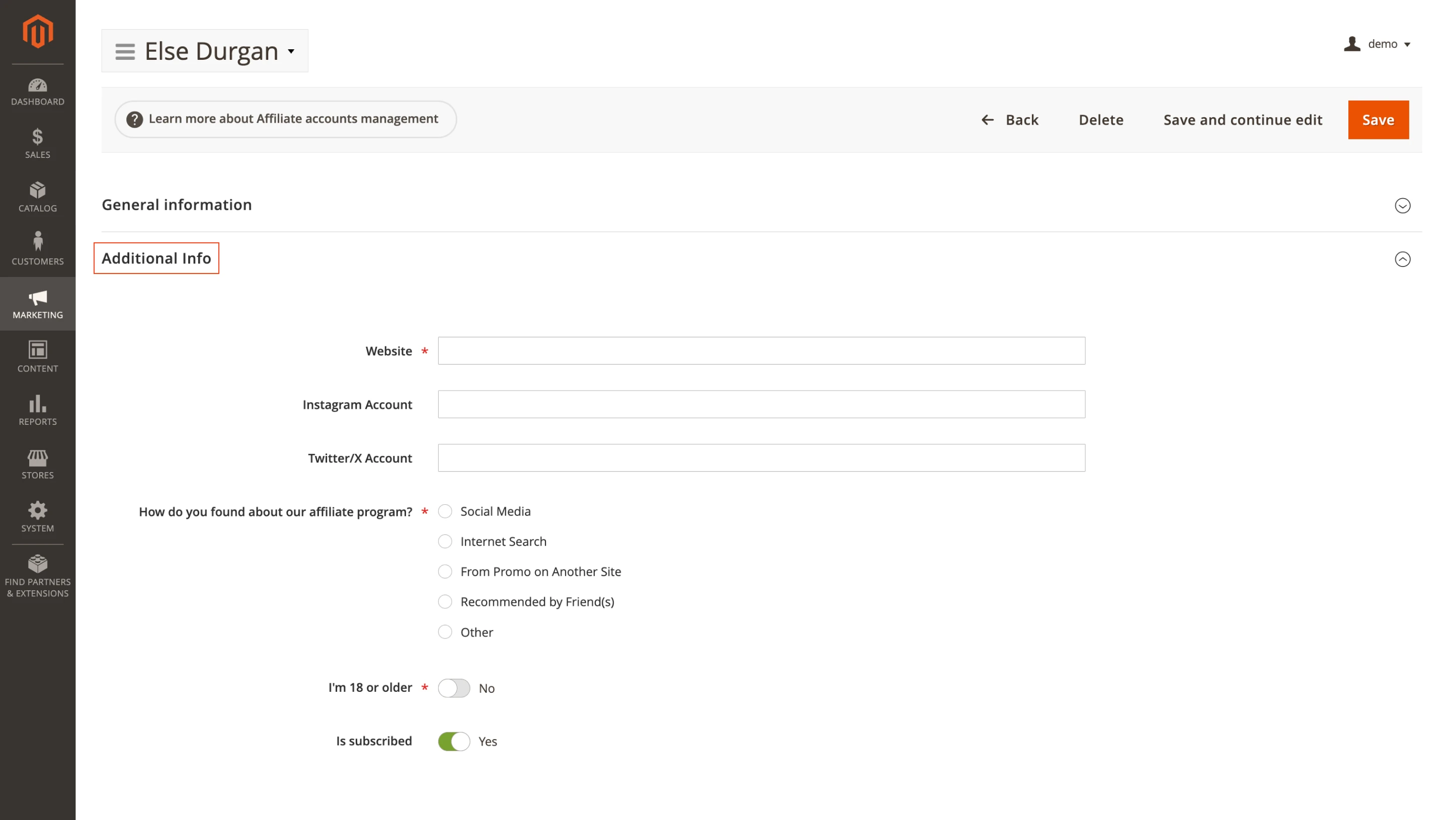Open the Dashboard from the sidebar
Viewport: 1448px width, 820px height.
click(x=37, y=91)
